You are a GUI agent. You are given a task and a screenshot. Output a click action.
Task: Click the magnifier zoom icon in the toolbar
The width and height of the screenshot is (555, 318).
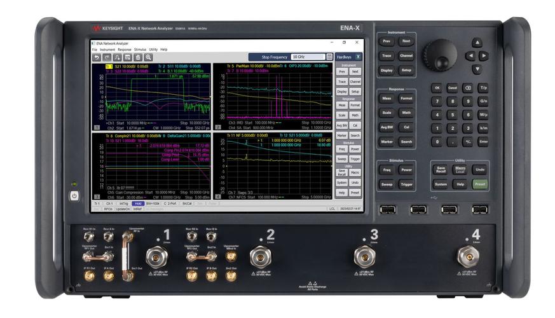click(x=148, y=57)
